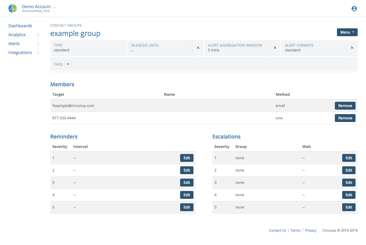Viewport: 366px width, 245px height.
Task: Click the pencil icon for Alert Formats
Action: coord(352,48)
